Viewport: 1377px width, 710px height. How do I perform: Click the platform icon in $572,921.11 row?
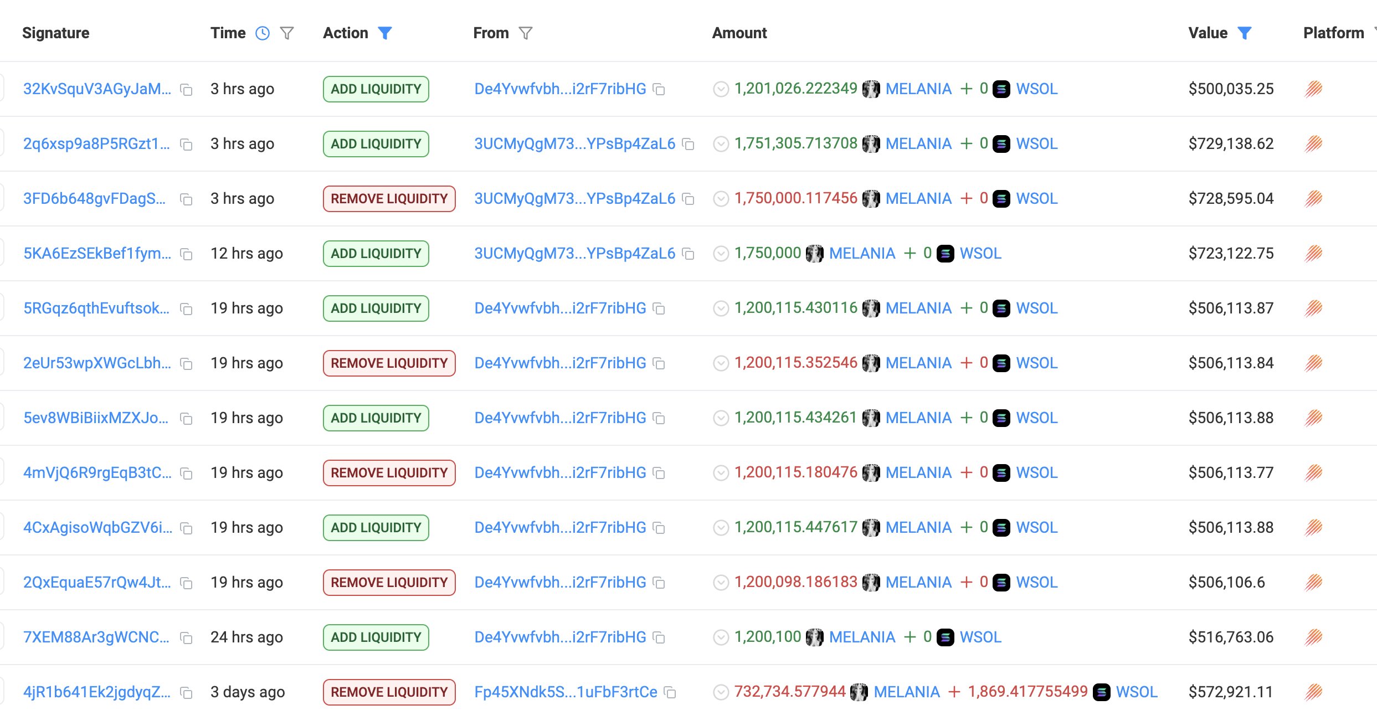1313,692
